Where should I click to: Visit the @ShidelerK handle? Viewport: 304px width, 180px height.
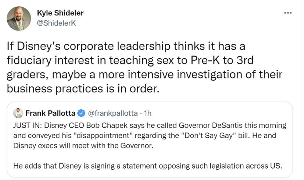[x=57, y=23]
